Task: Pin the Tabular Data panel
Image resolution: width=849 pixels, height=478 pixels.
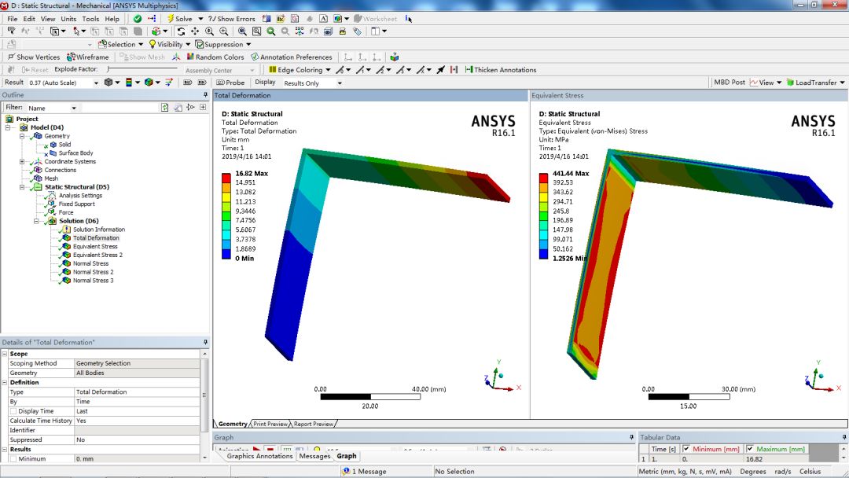Action: click(x=843, y=437)
